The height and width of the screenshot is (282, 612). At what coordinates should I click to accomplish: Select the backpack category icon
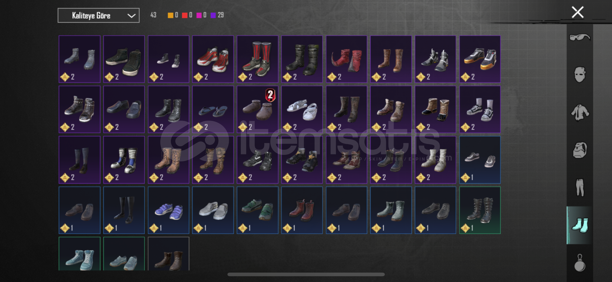(580, 150)
